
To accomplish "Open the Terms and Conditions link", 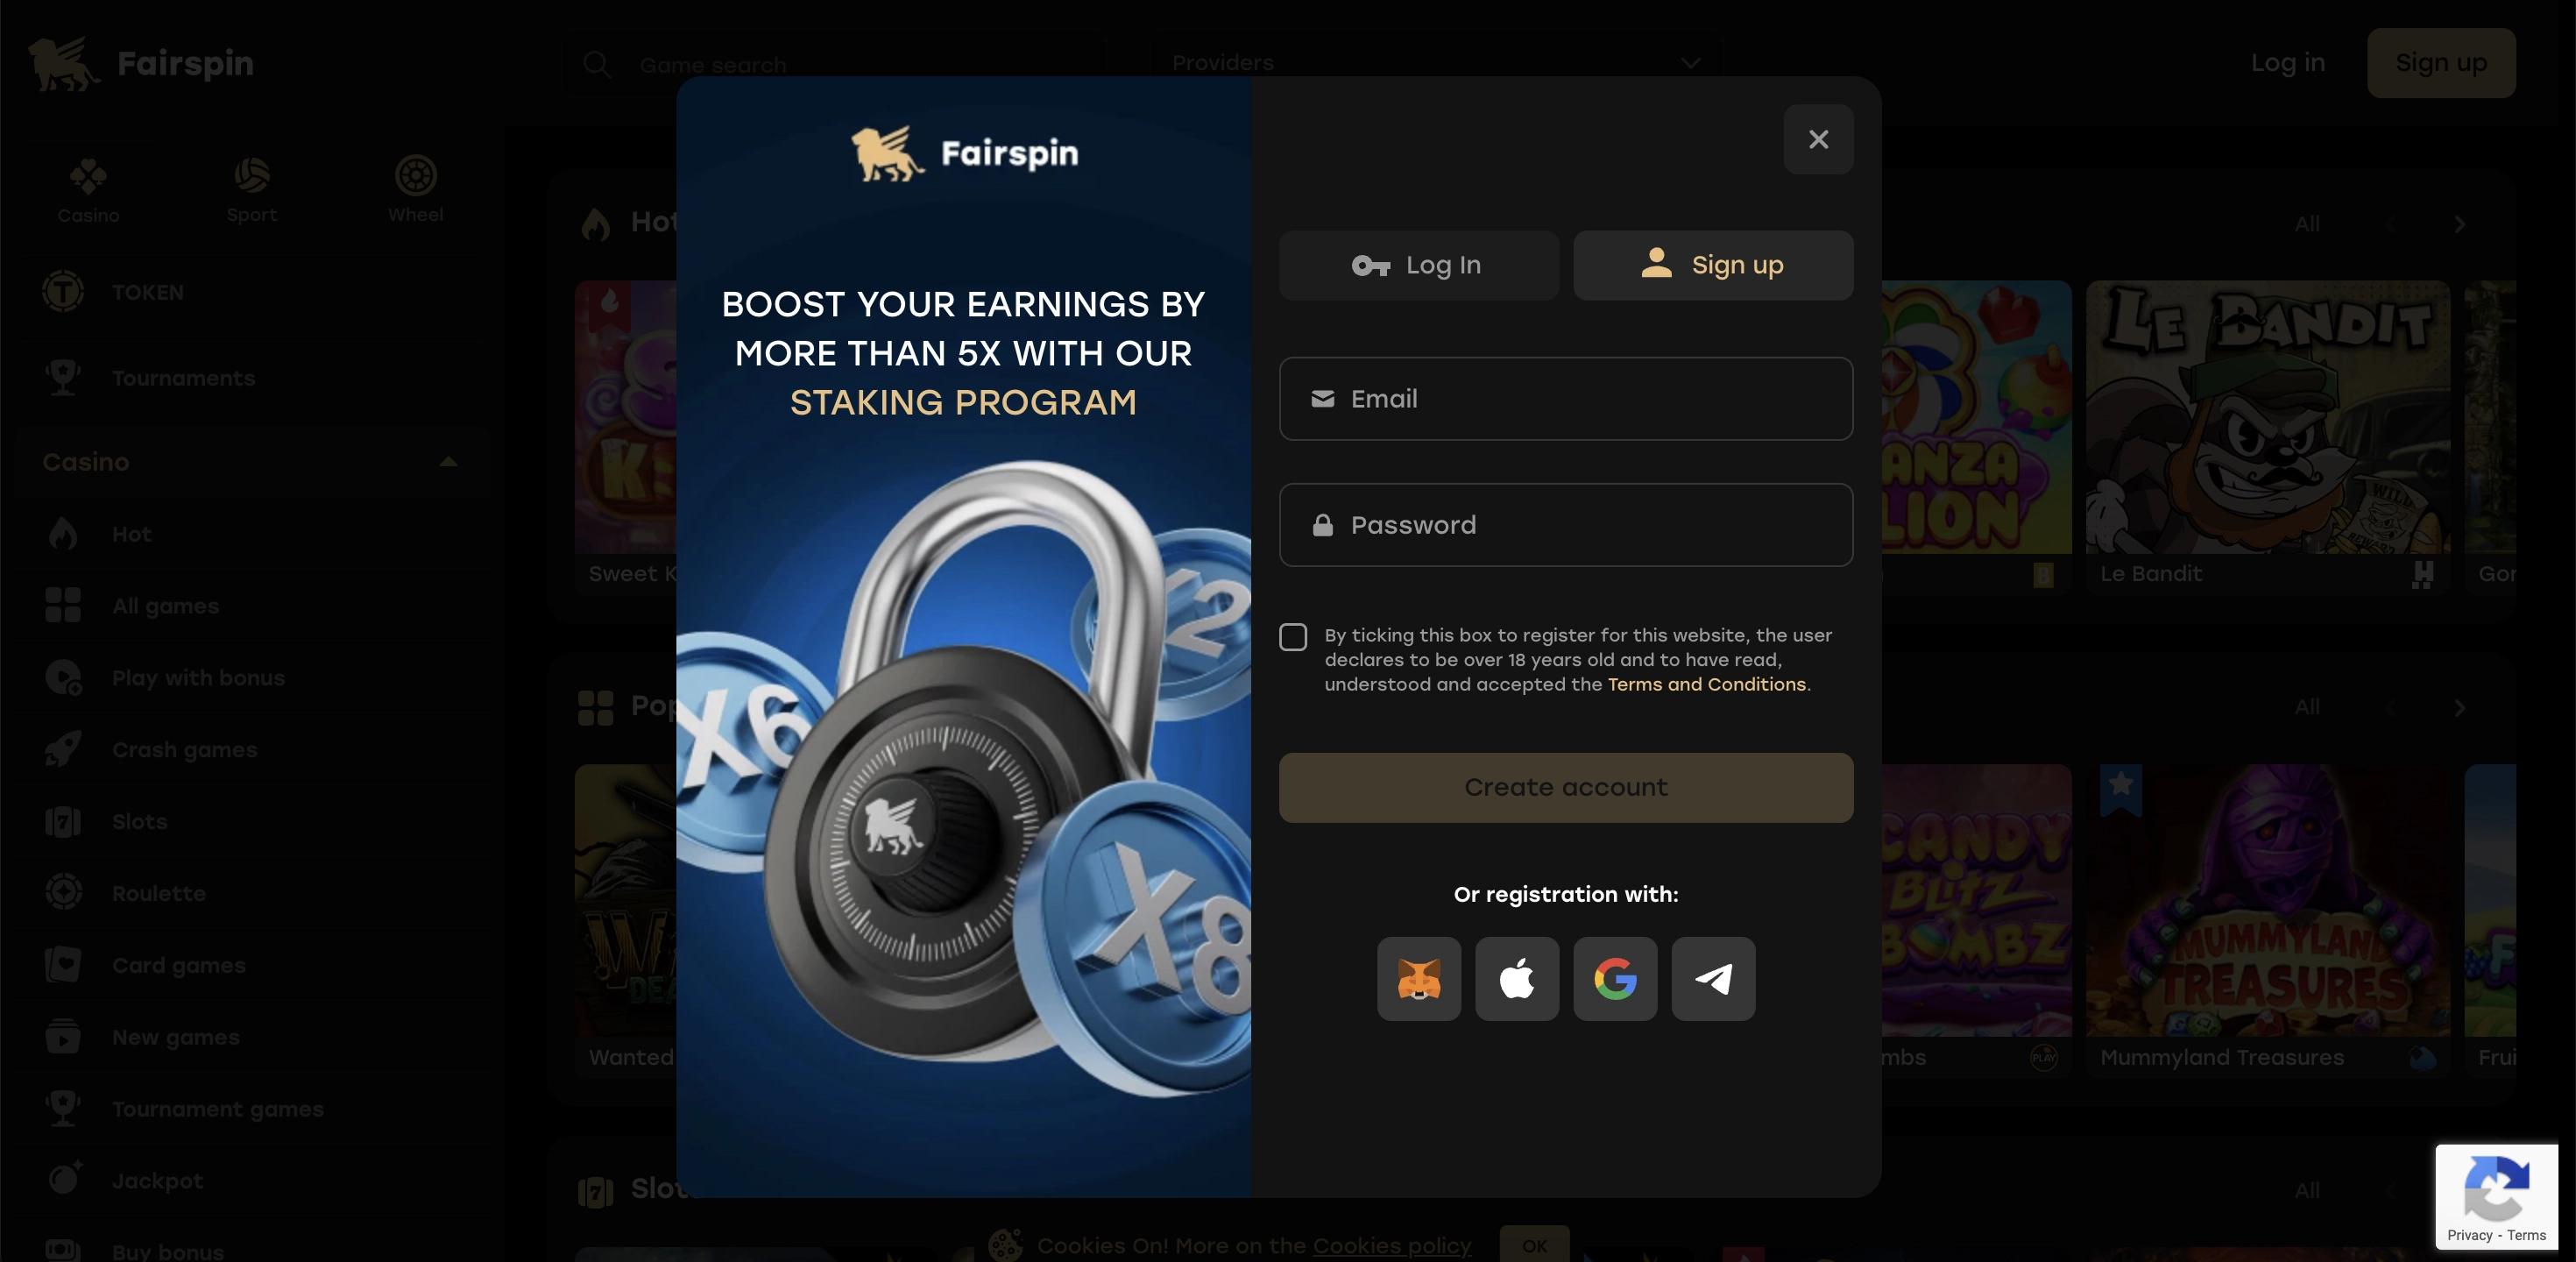I will click(1706, 685).
